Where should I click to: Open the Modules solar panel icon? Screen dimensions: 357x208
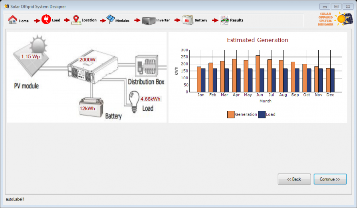pyautogui.click(x=111, y=19)
